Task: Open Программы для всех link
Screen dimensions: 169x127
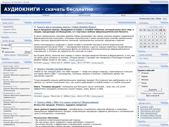Action: 150,111
